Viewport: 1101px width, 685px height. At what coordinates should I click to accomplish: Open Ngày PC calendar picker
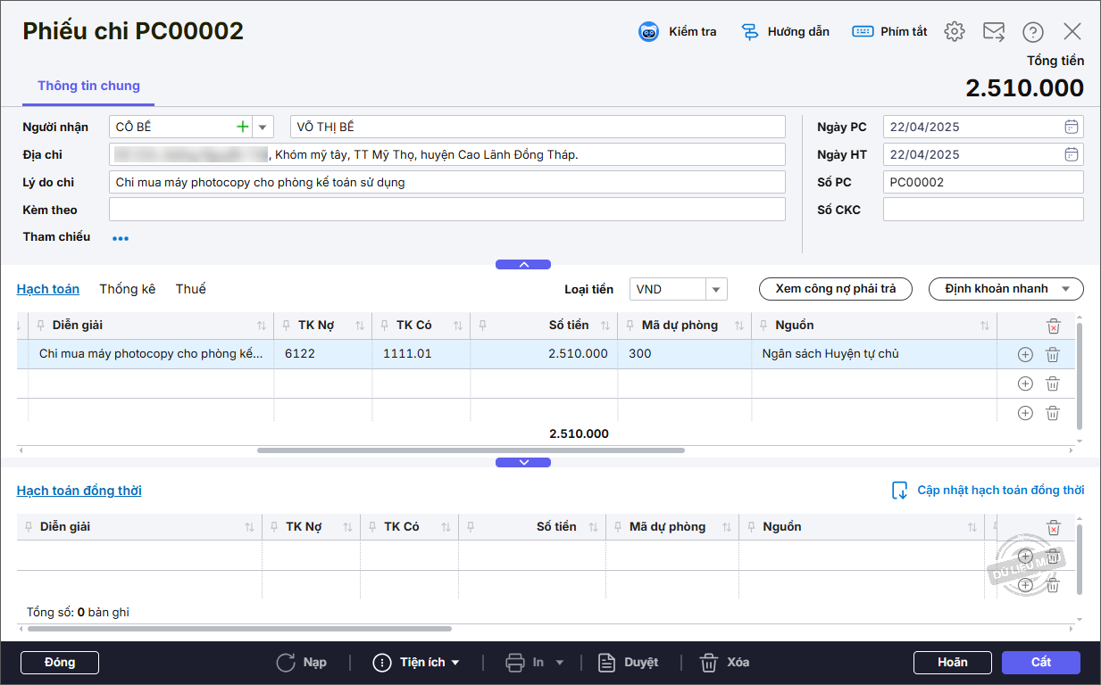tap(1072, 127)
